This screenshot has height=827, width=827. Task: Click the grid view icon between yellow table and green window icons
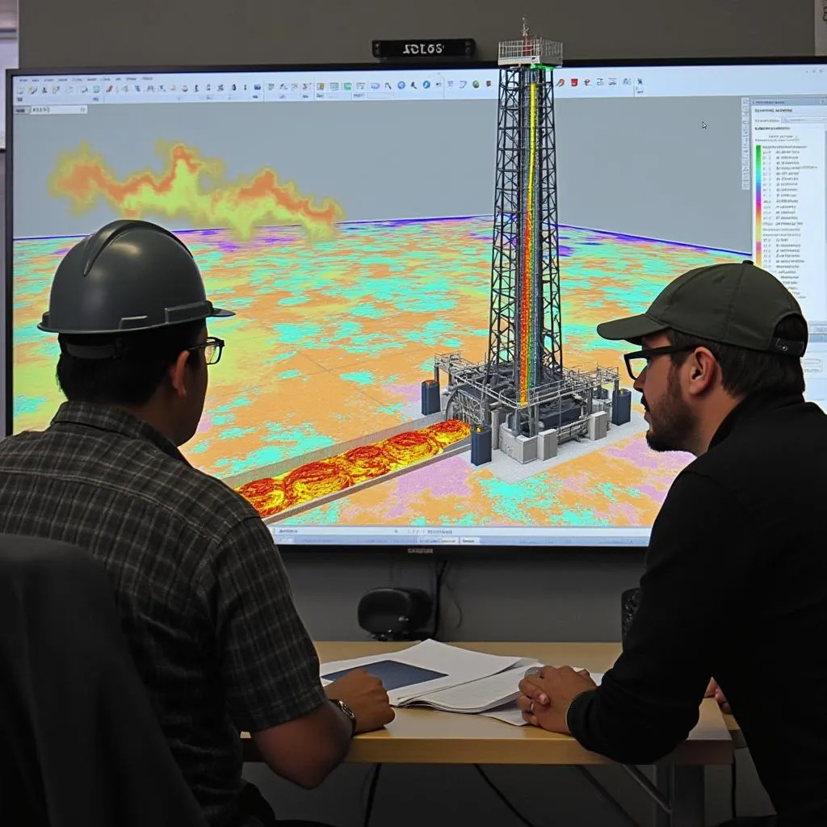(x=334, y=86)
